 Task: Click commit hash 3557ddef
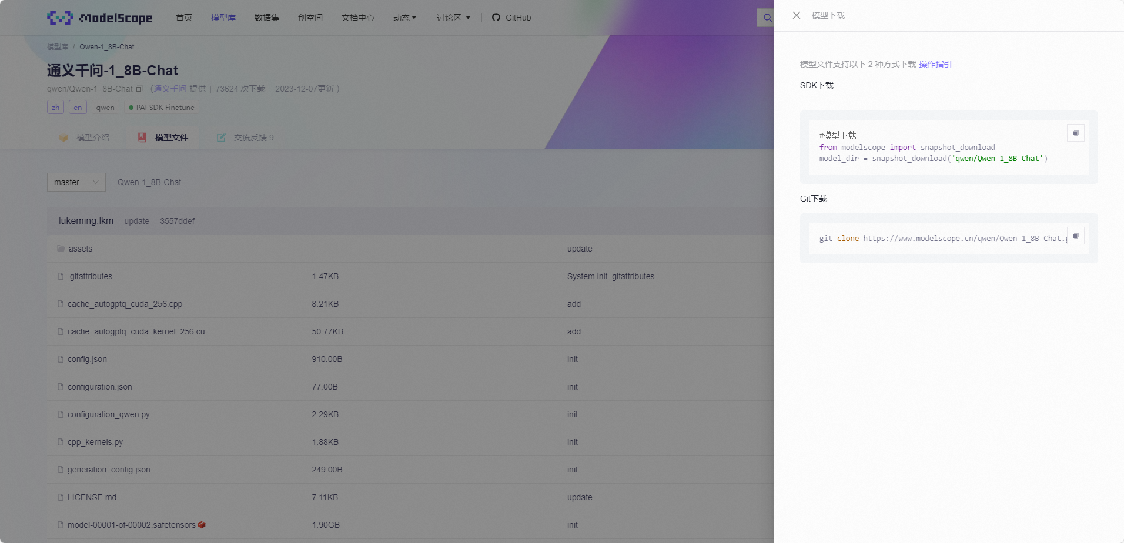pos(177,221)
